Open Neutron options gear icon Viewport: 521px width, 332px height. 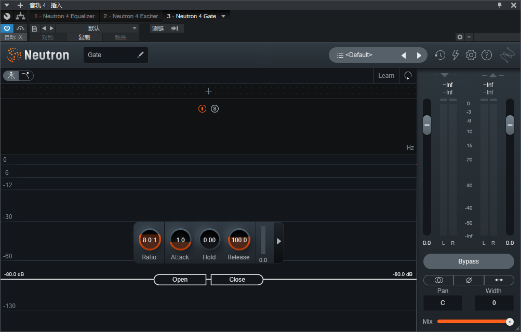click(471, 55)
